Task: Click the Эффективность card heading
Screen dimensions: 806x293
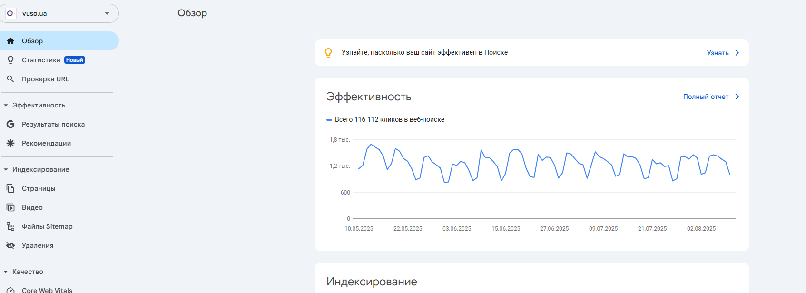Action: (x=369, y=97)
